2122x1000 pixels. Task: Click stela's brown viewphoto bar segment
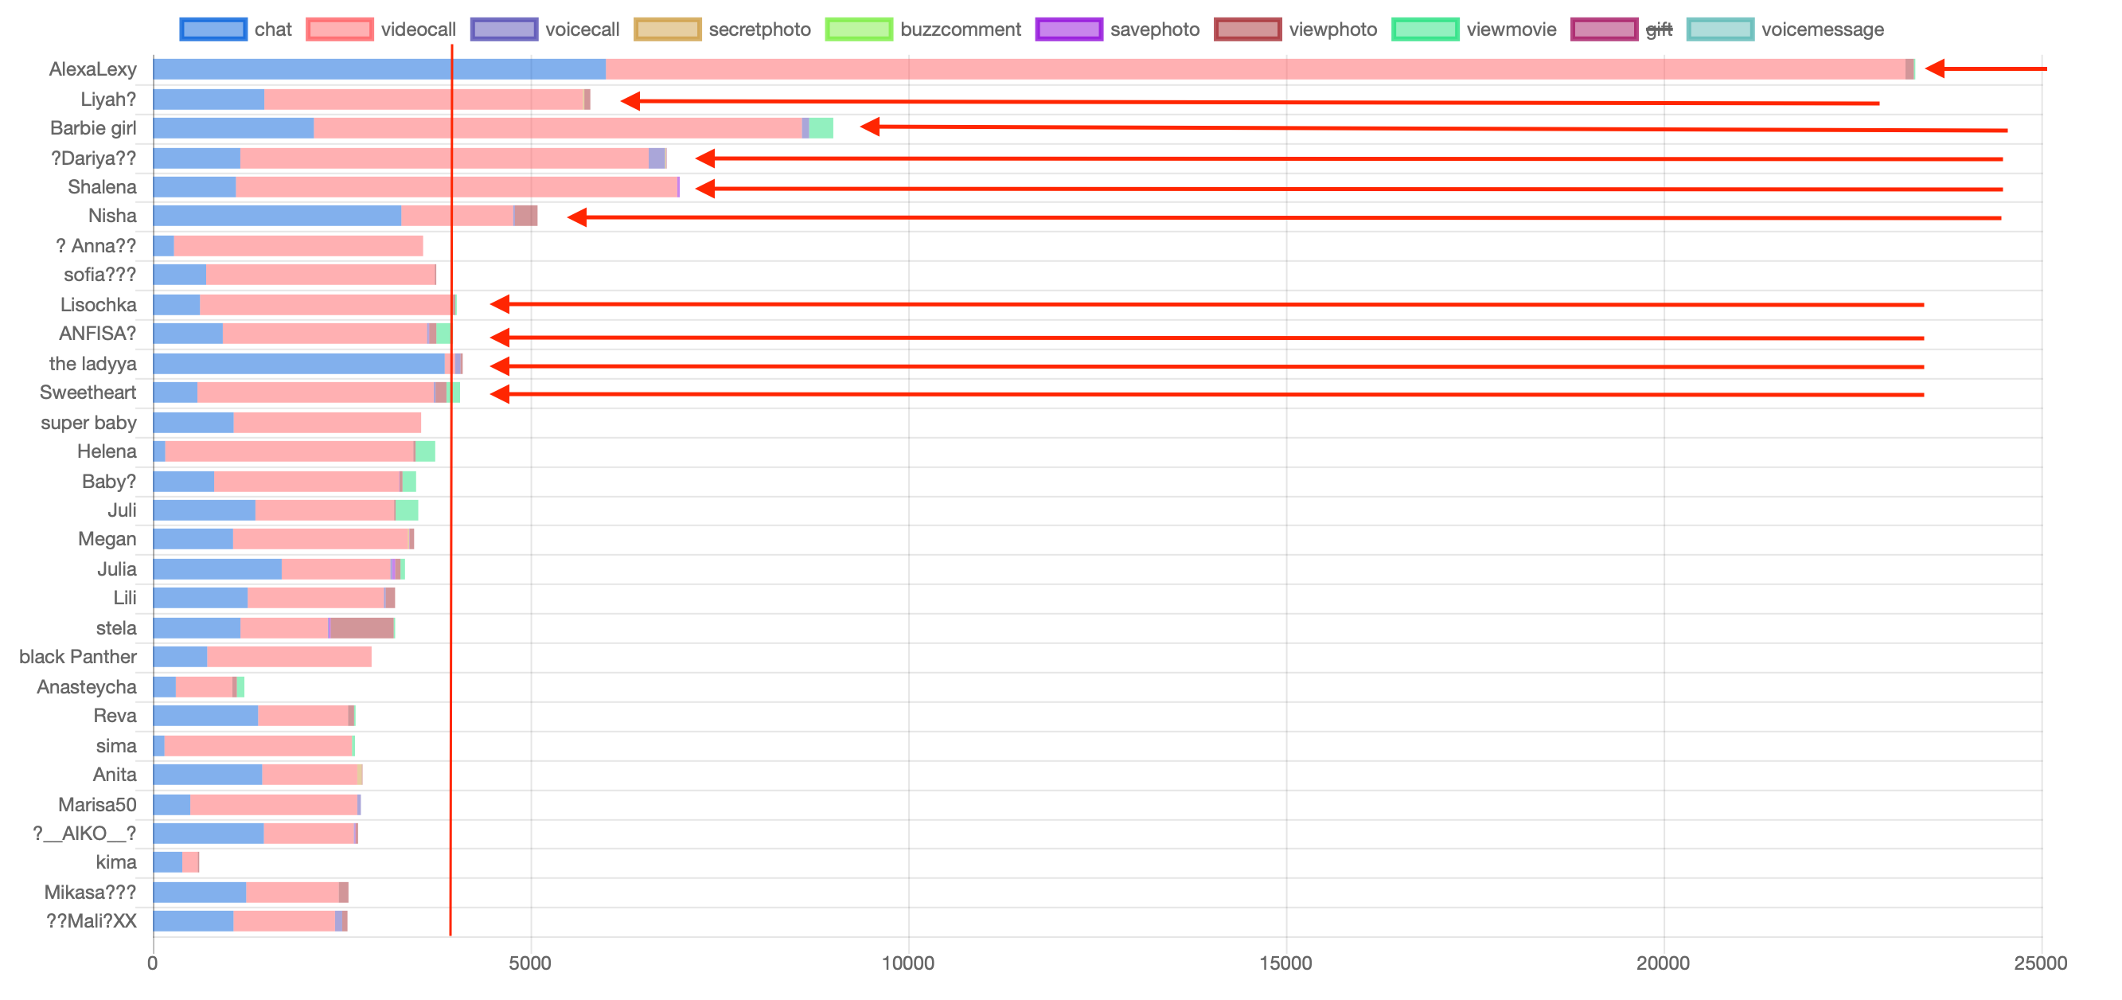coord(361,628)
